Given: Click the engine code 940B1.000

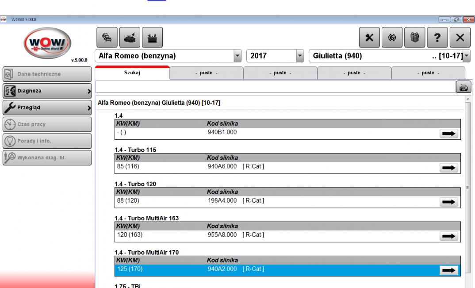Looking at the screenshot, I should (x=222, y=132).
